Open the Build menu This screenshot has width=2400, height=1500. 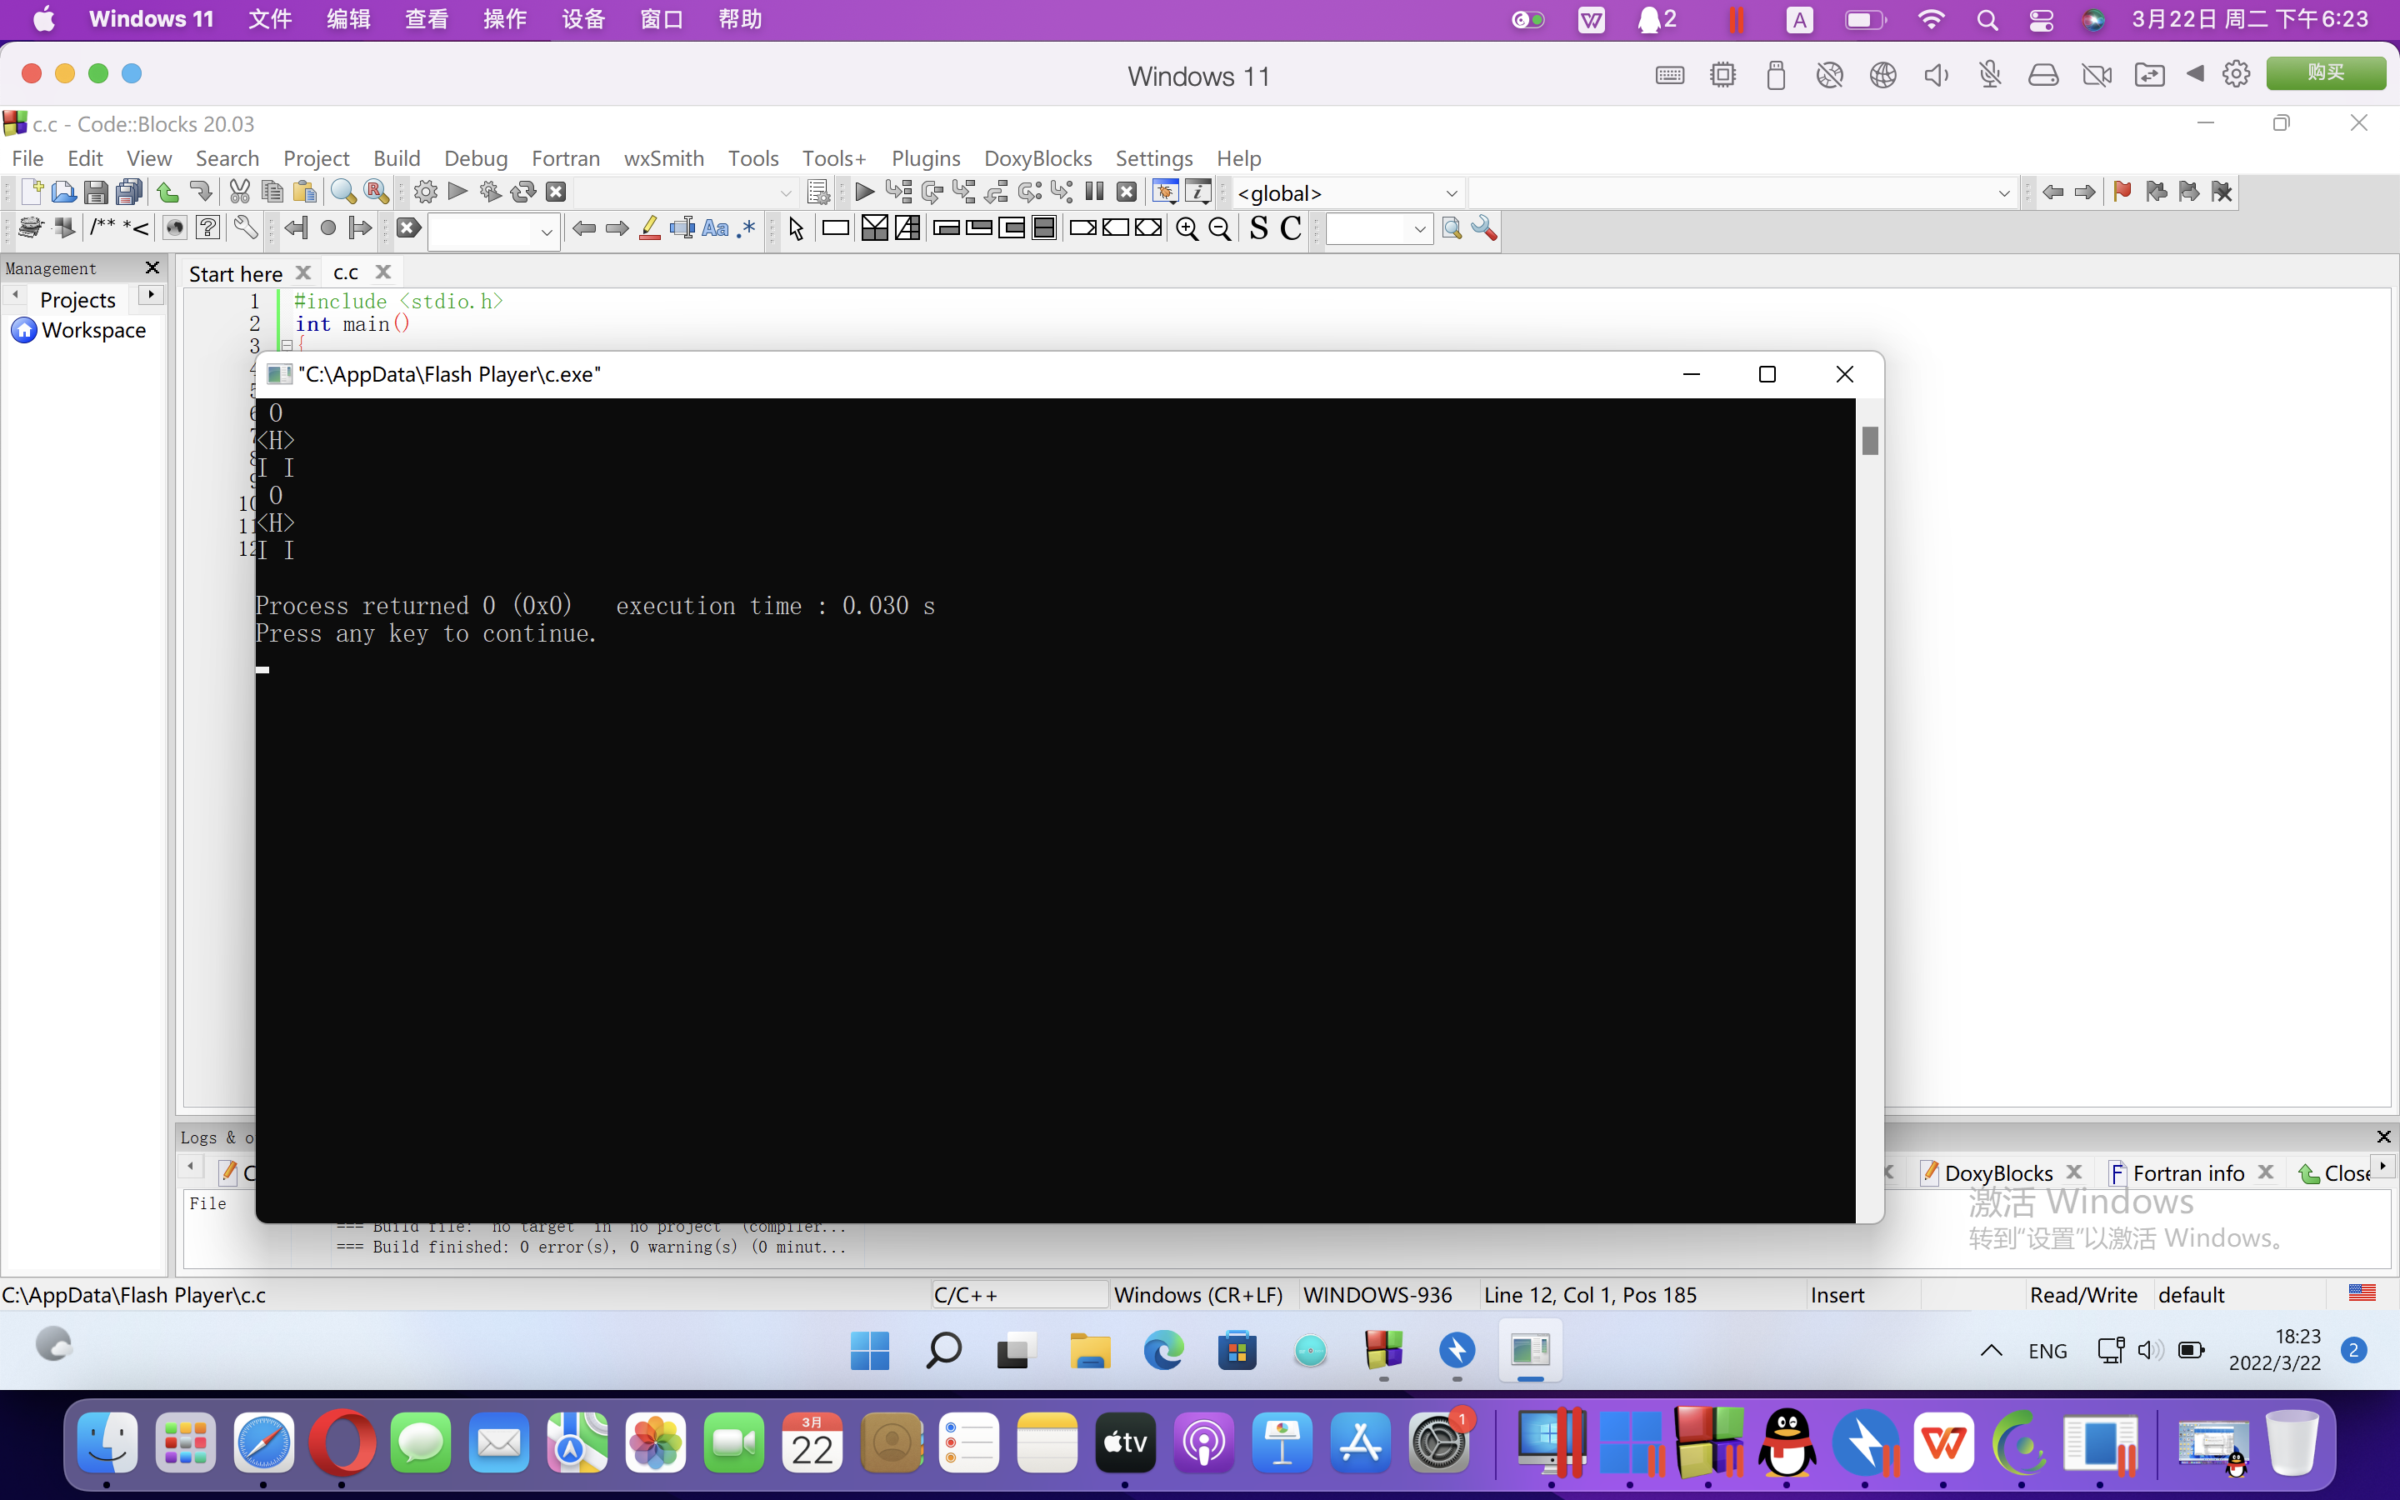pyautogui.click(x=397, y=158)
